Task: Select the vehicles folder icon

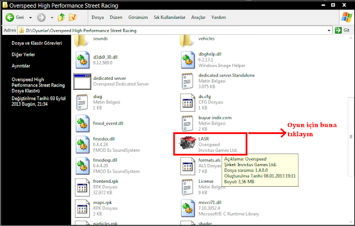Action: (x=187, y=41)
